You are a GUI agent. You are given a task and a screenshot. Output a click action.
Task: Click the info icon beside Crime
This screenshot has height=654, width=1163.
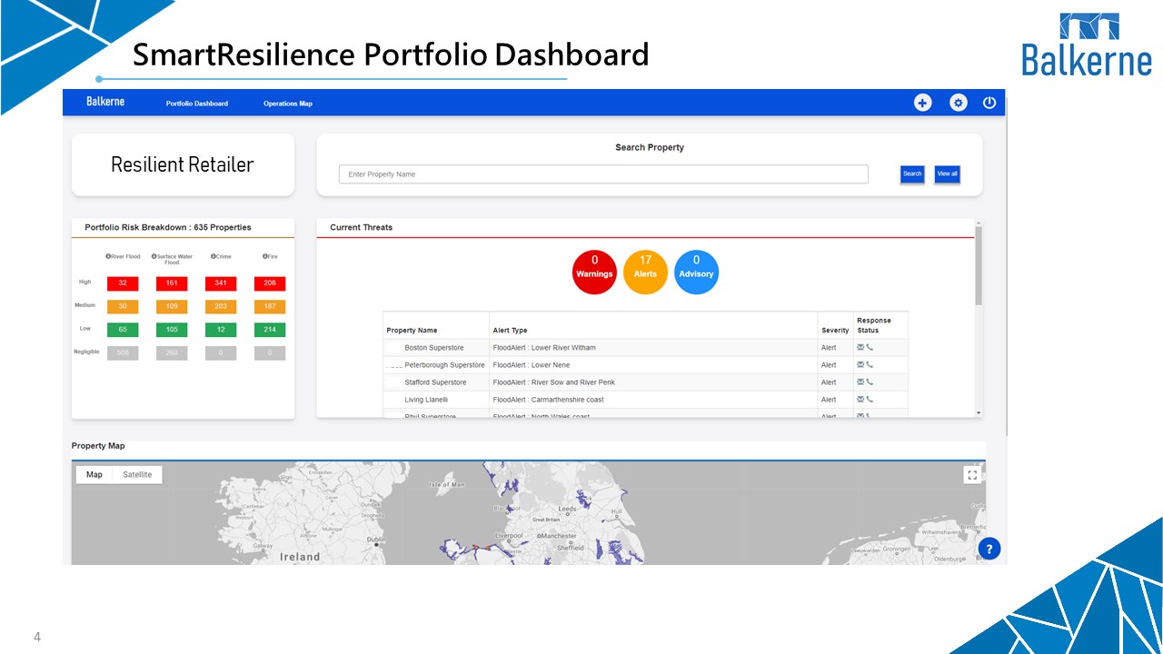coord(214,257)
